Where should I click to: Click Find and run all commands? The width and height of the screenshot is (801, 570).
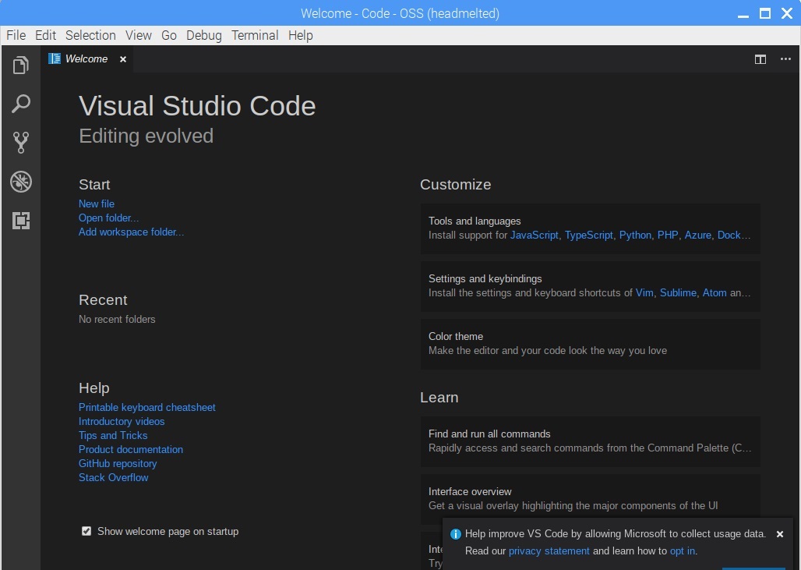pyautogui.click(x=590, y=441)
